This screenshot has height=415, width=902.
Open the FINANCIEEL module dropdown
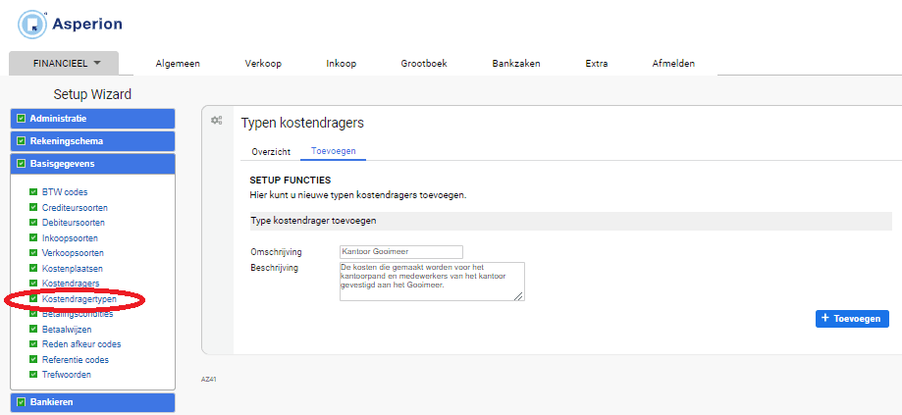[x=64, y=63]
